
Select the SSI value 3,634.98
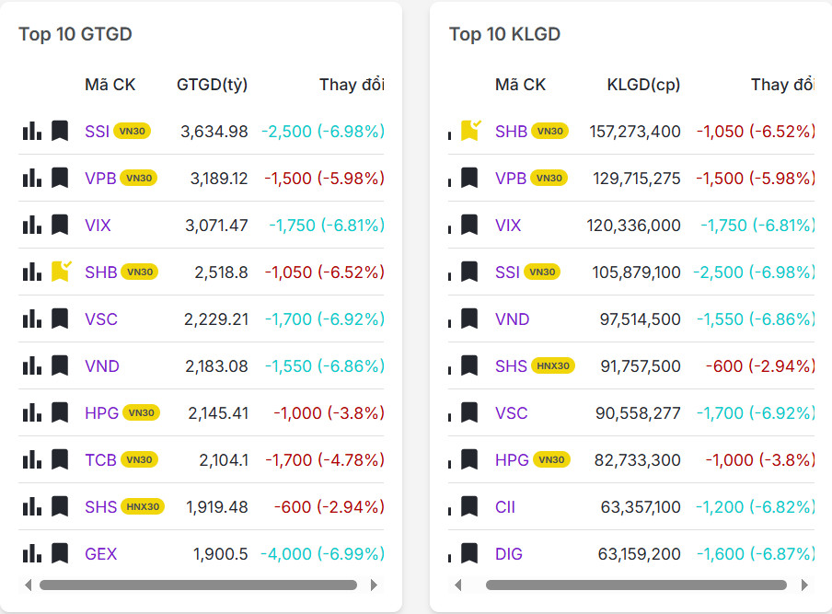tap(214, 132)
